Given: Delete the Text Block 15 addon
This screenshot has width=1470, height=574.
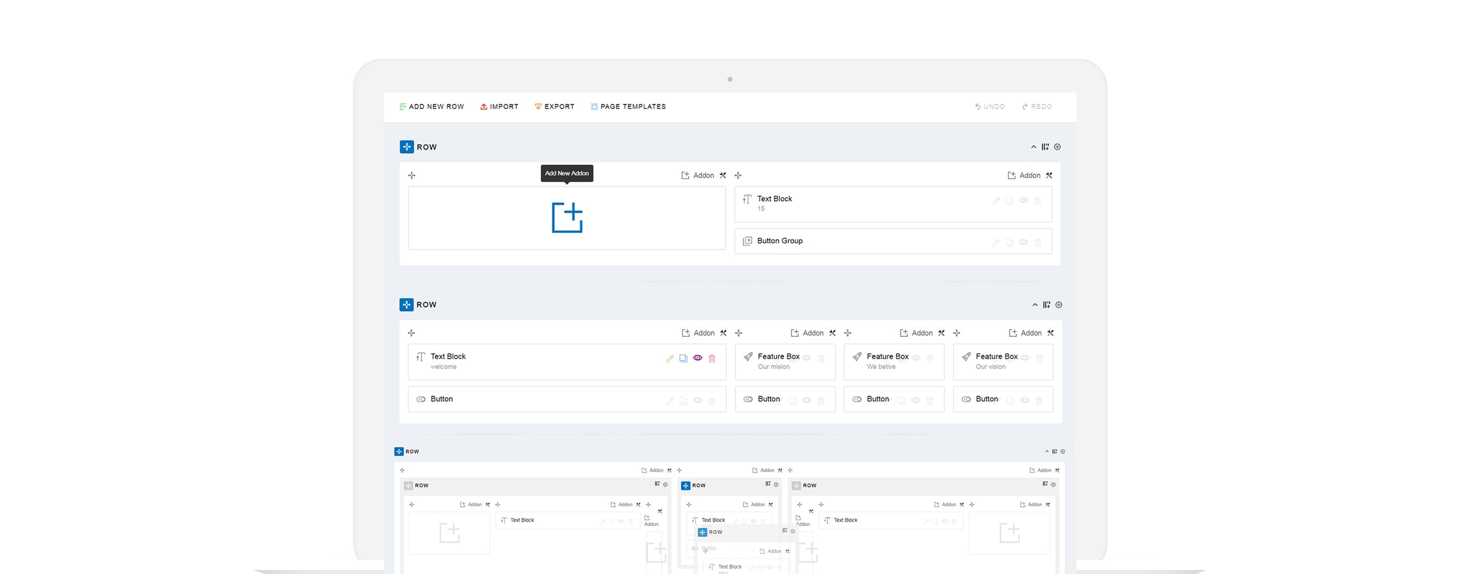Looking at the screenshot, I should [x=1038, y=201].
